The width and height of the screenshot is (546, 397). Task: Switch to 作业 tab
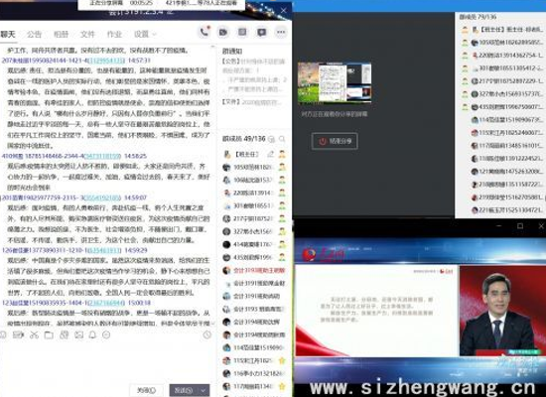click(x=114, y=34)
